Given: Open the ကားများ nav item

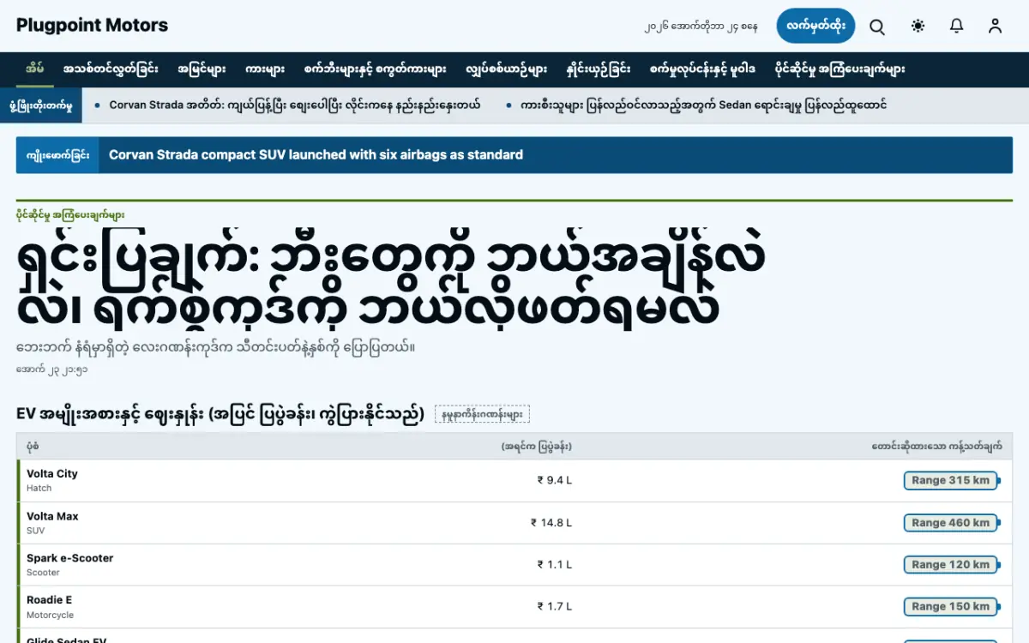Looking at the screenshot, I should [x=265, y=69].
